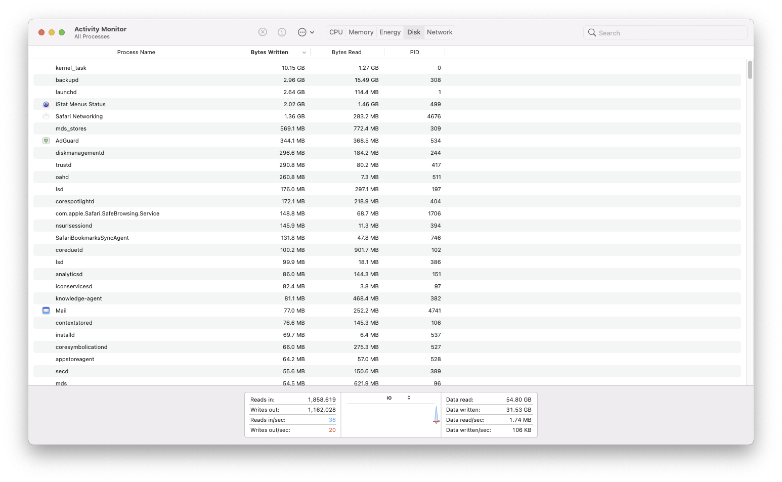
Task: Click PID 4676 cell
Action: 434,116
